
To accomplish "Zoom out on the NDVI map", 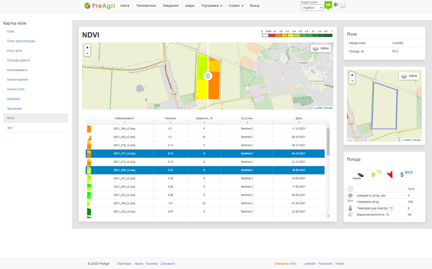I will coord(87,54).
